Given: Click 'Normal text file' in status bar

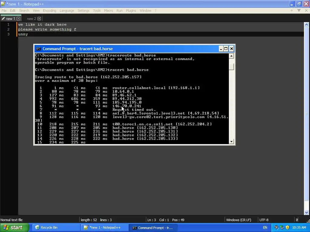Looking at the screenshot, I should click(12, 220).
